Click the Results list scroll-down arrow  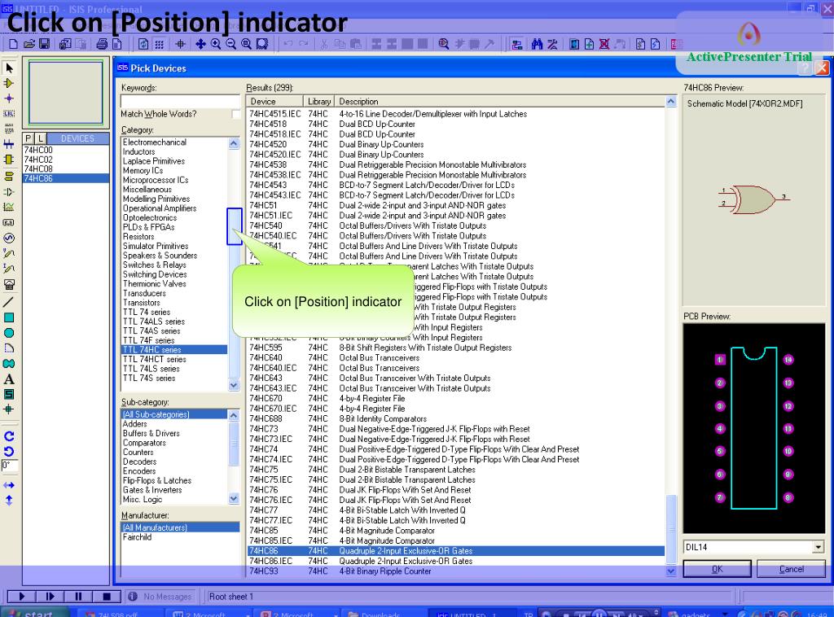point(671,571)
